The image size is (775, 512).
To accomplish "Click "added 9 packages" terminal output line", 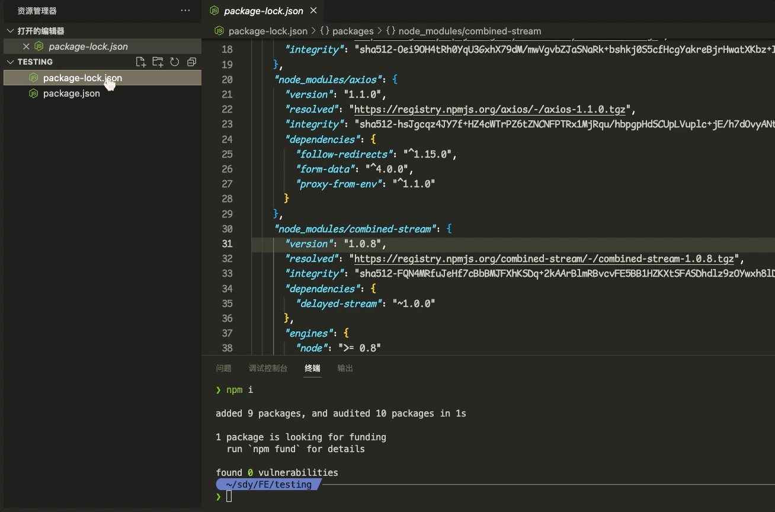I will point(341,414).
